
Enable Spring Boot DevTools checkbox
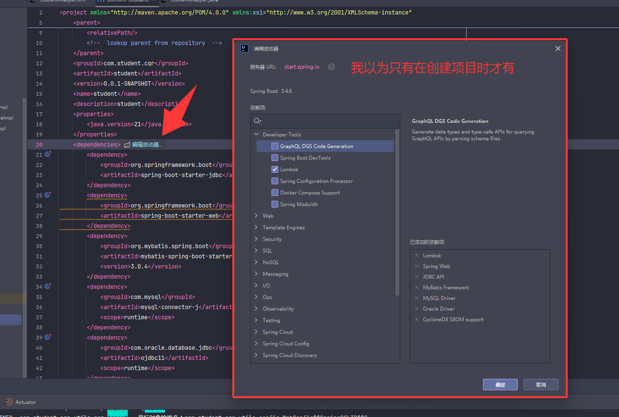point(275,158)
